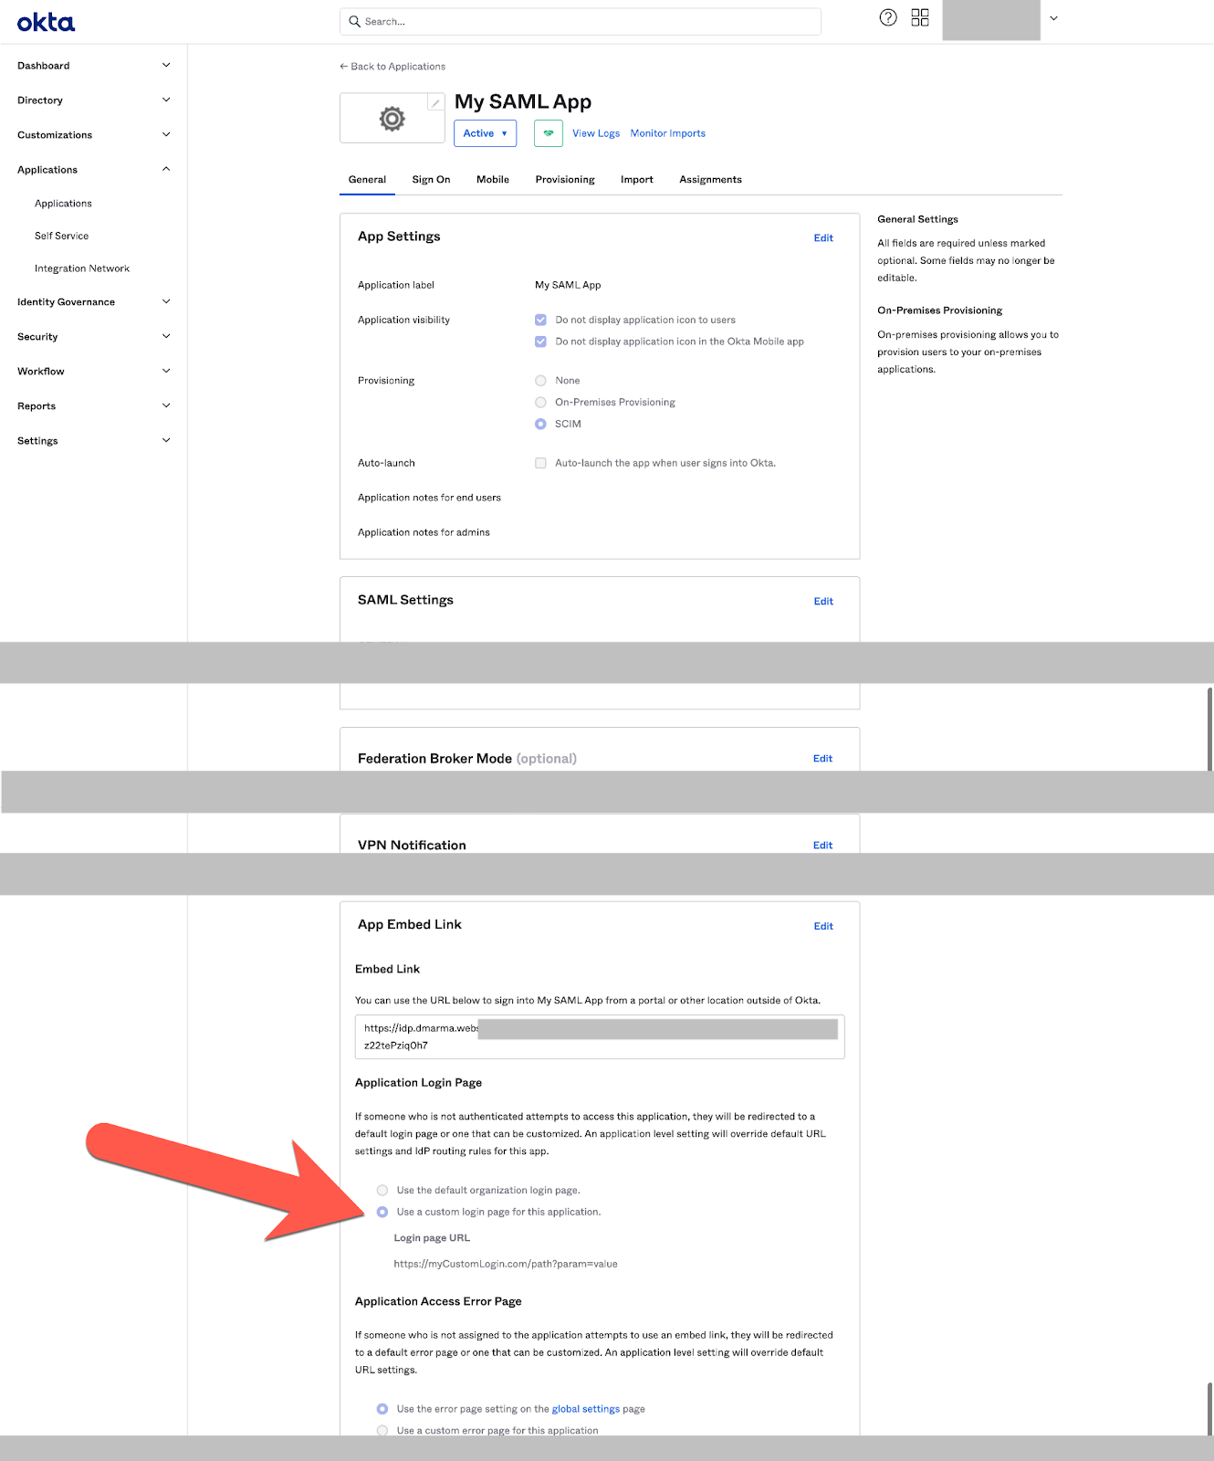Select the None provisioning radio button

click(540, 381)
